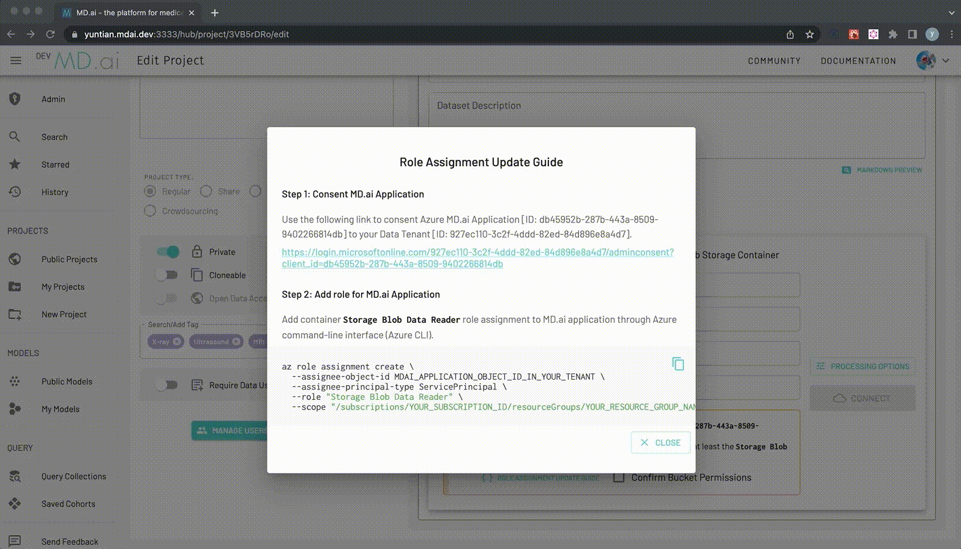Viewport: 961px width, 549px height.
Task: Open ROLE ASSIGNMENT UPDATE GUIDE link
Action: click(x=542, y=477)
